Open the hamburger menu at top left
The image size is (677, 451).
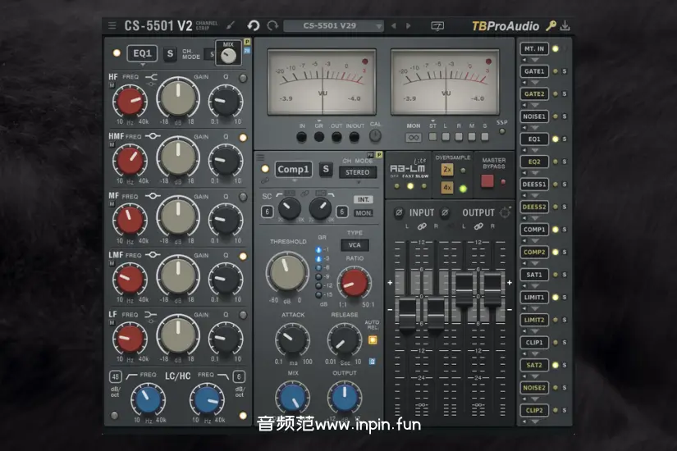click(112, 25)
